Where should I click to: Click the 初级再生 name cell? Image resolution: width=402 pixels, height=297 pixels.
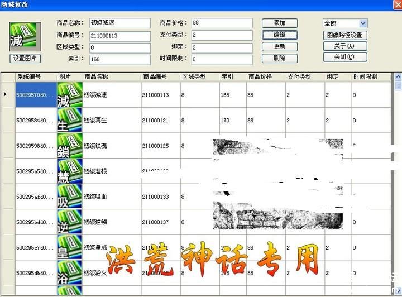[x=112, y=120]
